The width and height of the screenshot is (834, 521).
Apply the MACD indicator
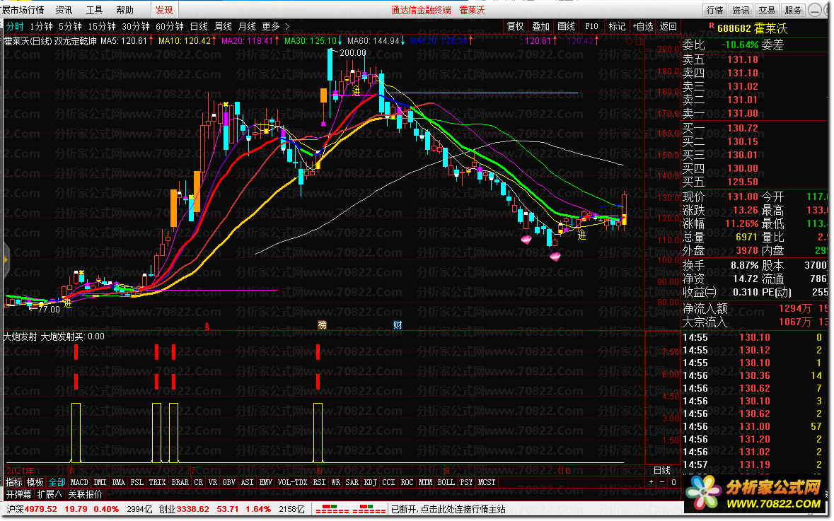point(79,482)
